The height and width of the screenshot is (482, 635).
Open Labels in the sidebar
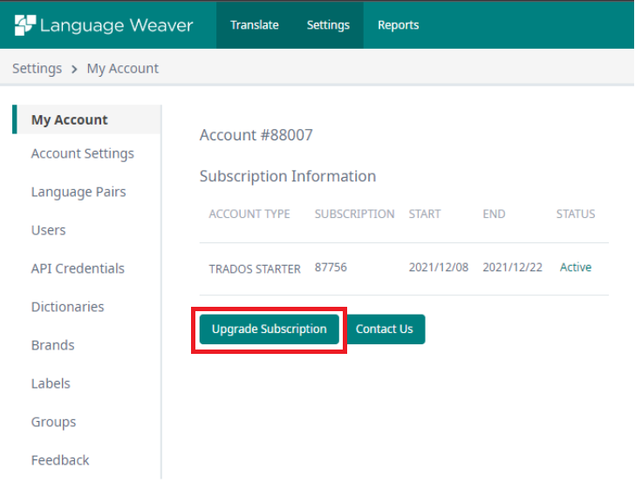pyautogui.click(x=51, y=384)
